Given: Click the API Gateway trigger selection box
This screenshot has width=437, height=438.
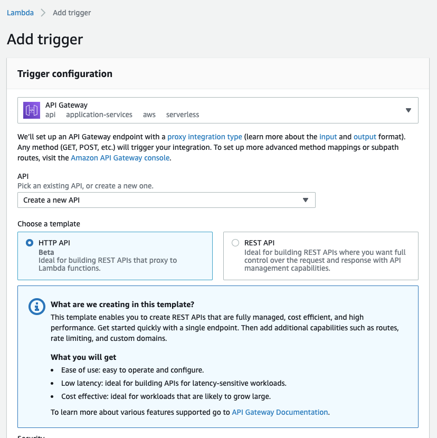Looking at the screenshot, I should pos(218,110).
